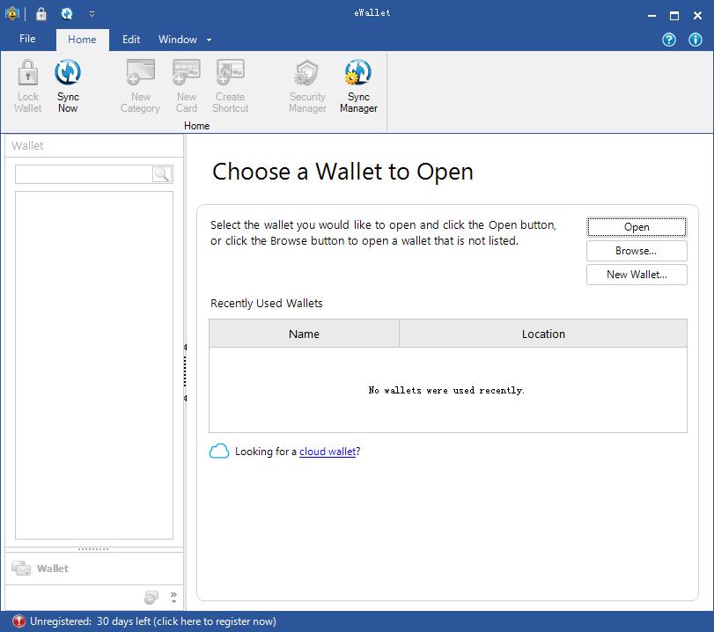Image resolution: width=714 pixels, height=632 pixels.
Task: Click the New Category icon
Action: [140, 85]
